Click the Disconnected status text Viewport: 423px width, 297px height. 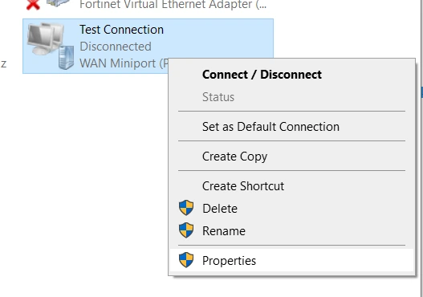pos(116,47)
